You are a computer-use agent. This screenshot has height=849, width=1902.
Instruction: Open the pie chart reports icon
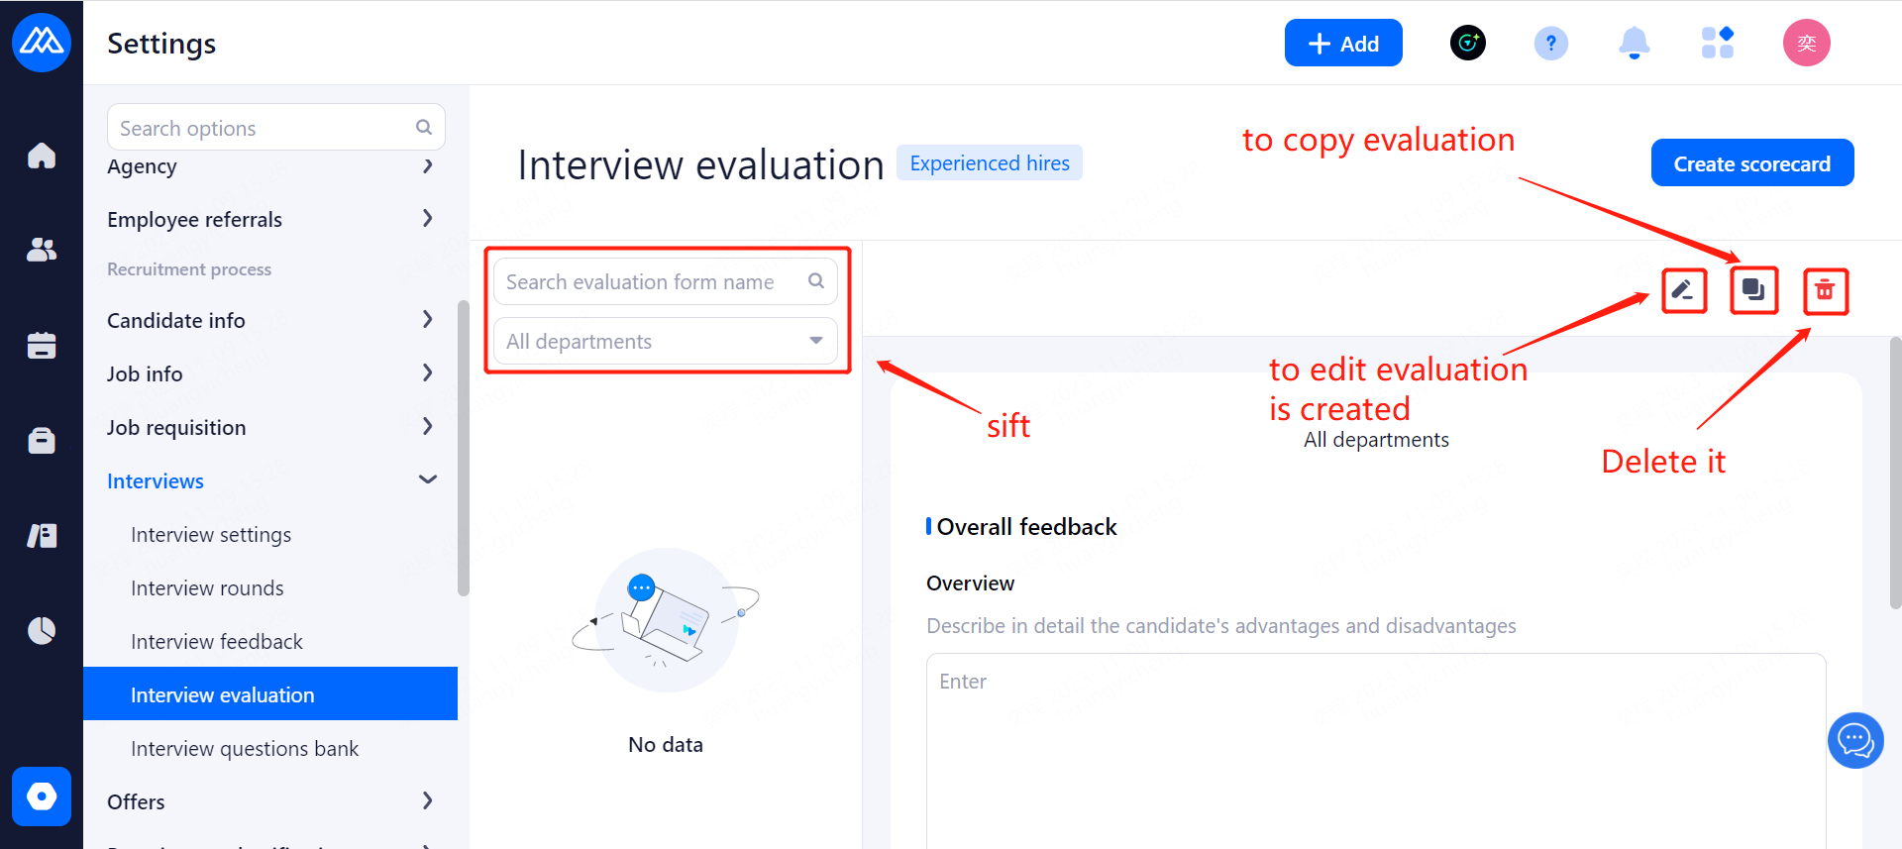pyautogui.click(x=42, y=630)
